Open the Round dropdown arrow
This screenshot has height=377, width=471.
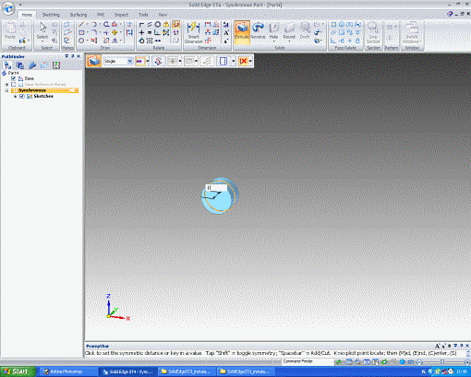click(x=289, y=41)
